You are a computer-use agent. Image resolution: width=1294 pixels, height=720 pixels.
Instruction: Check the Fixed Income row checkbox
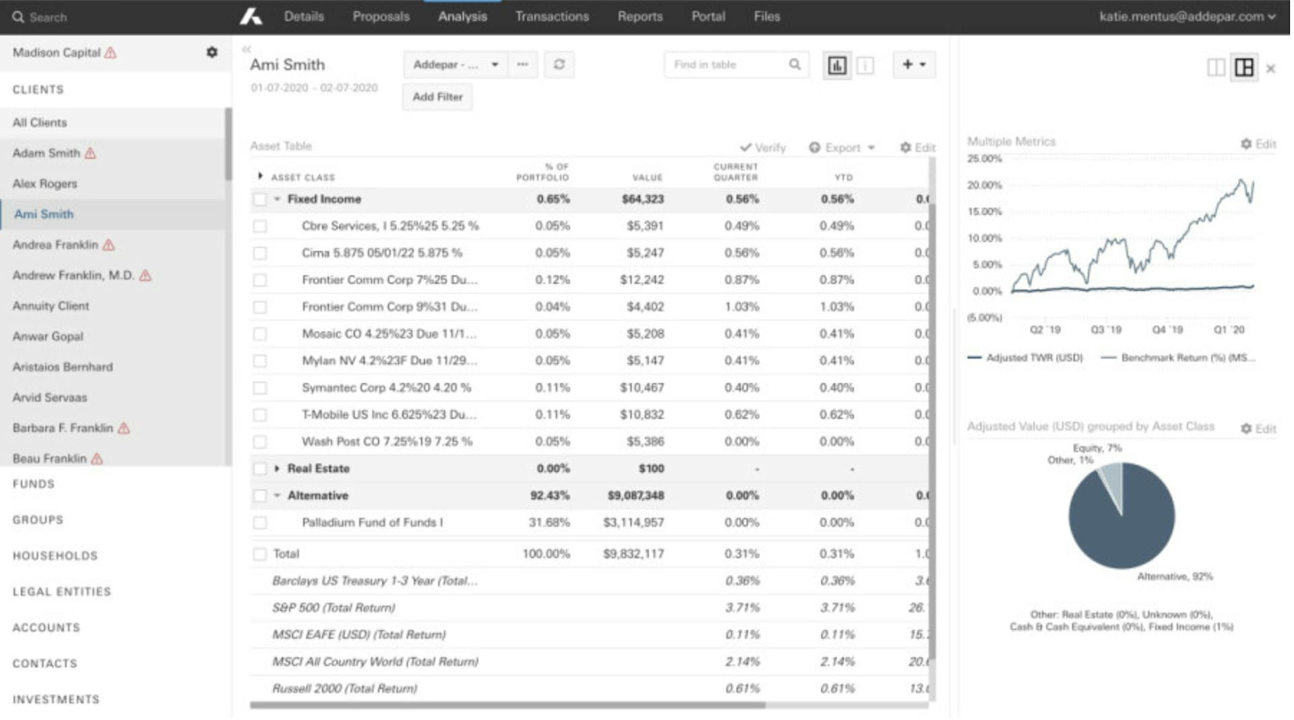click(260, 199)
